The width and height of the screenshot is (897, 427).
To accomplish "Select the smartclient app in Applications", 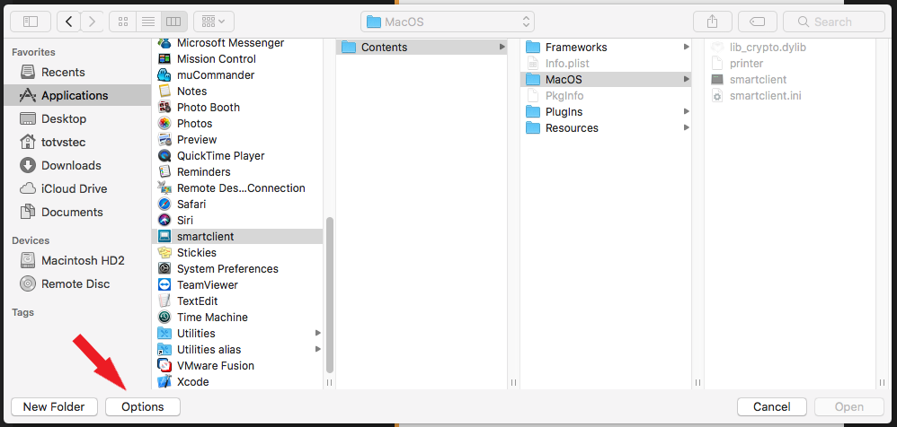I will coord(237,236).
